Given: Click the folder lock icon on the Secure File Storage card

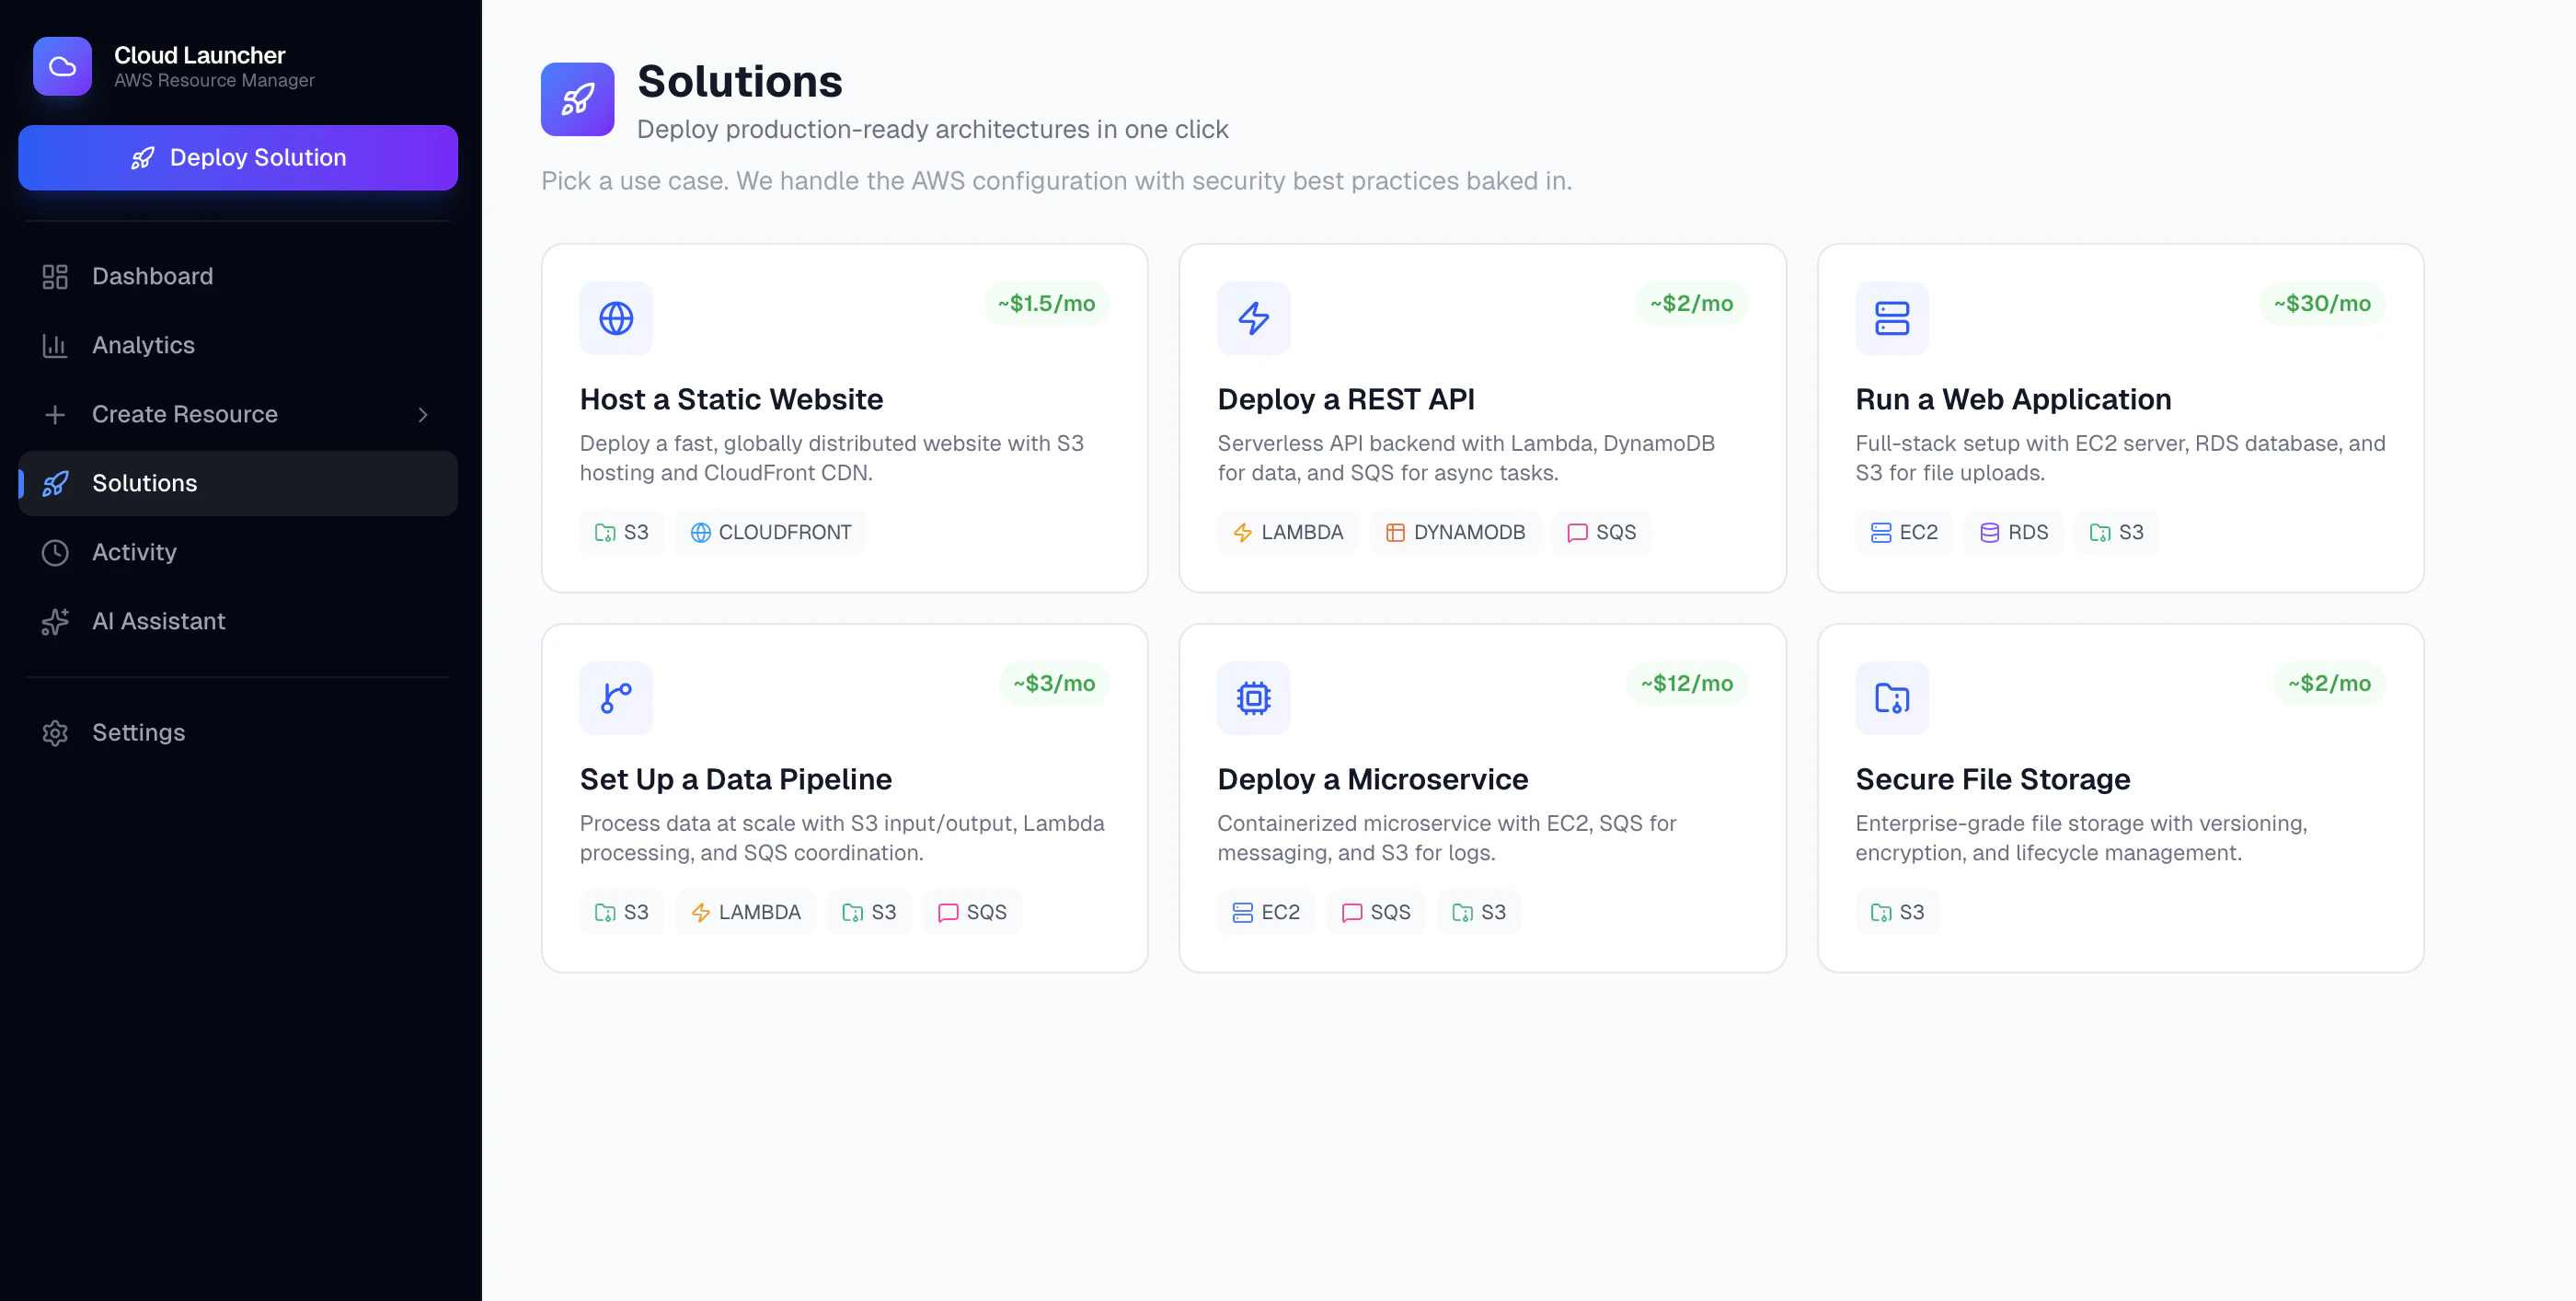Looking at the screenshot, I should click(1891, 698).
